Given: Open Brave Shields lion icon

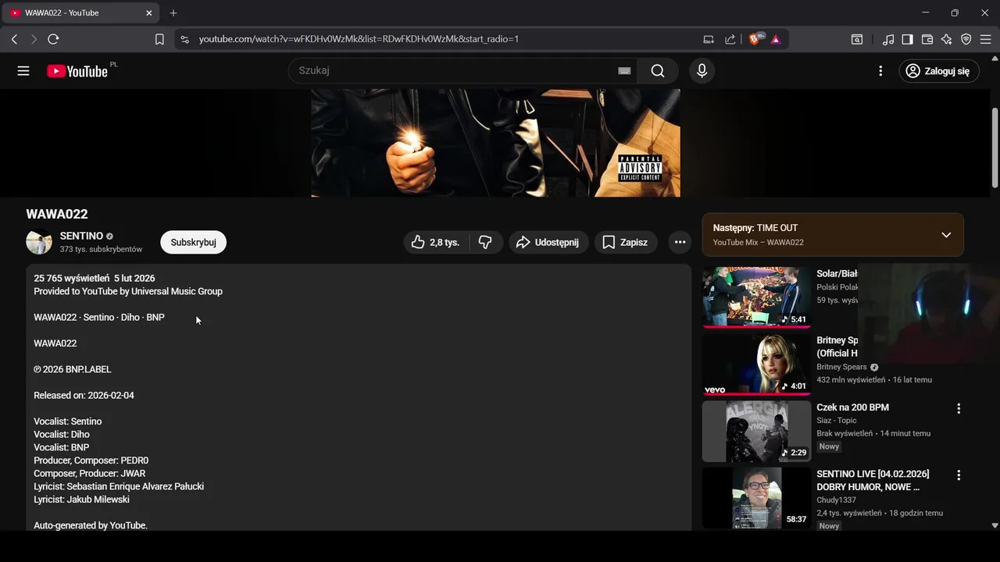Looking at the screenshot, I should click(x=755, y=39).
